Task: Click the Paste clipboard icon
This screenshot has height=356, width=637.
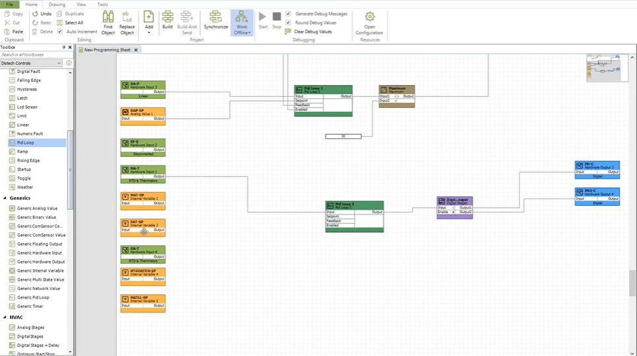Action: click(7, 31)
